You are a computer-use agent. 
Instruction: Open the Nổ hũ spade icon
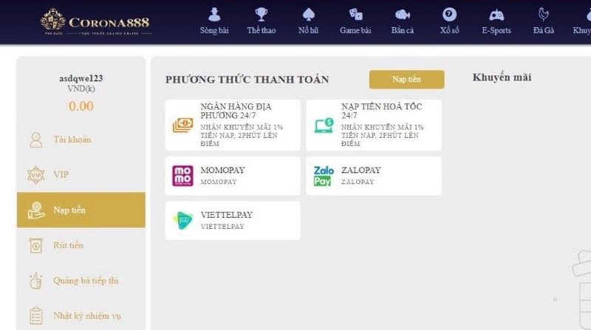pos(309,15)
